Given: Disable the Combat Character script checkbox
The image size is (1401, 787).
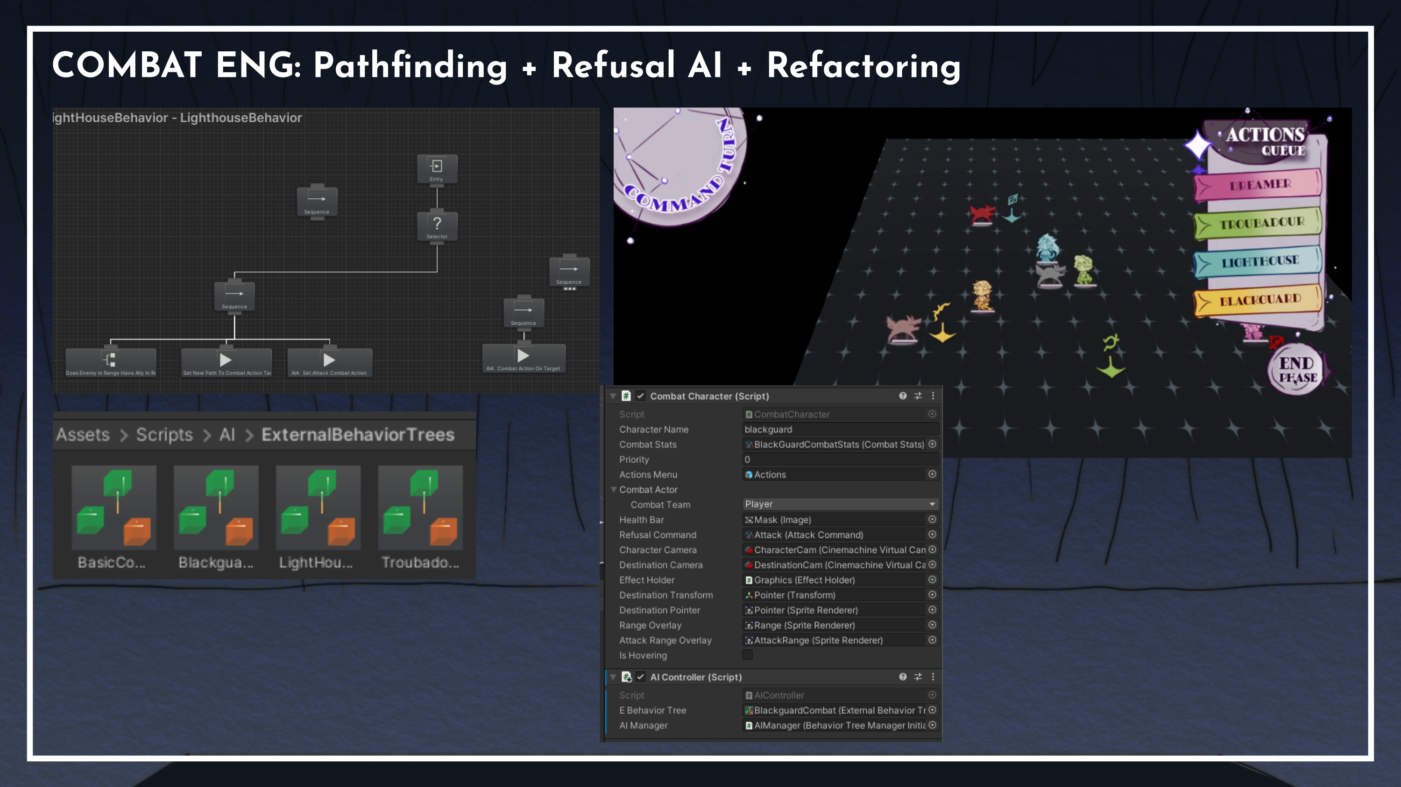Looking at the screenshot, I should click(641, 396).
